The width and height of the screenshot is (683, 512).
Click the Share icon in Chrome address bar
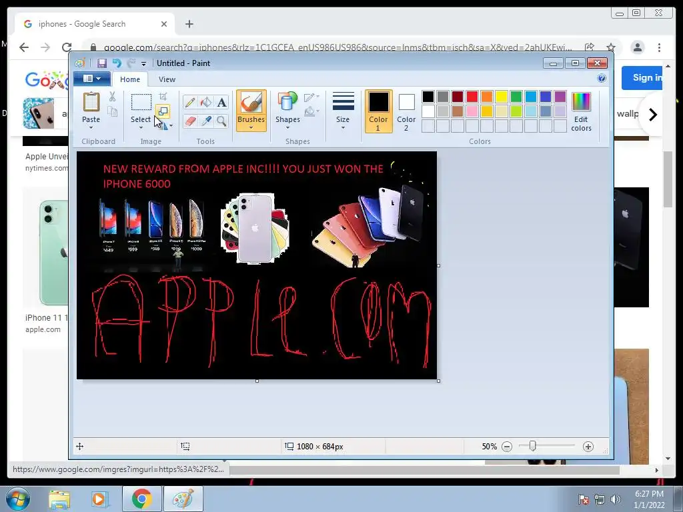point(590,47)
